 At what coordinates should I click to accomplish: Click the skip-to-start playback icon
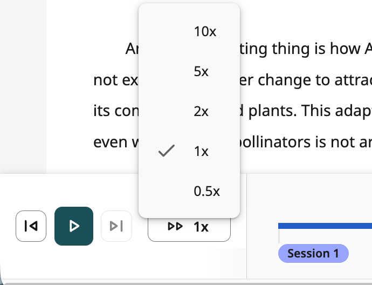pos(31,226)
